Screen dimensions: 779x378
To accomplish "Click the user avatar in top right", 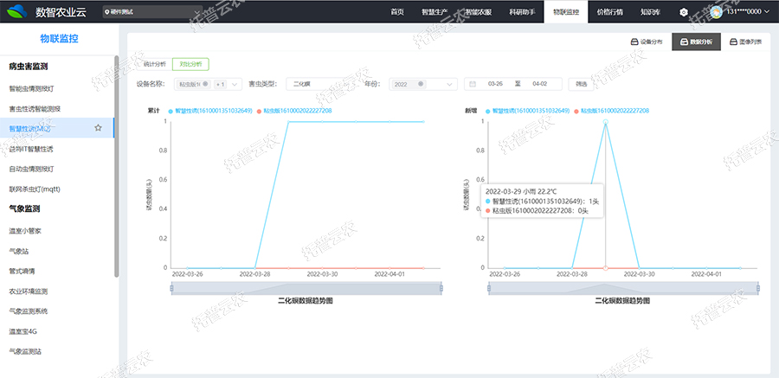I will tap(716, 12).
